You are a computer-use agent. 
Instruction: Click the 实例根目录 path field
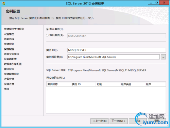(114, 57)
